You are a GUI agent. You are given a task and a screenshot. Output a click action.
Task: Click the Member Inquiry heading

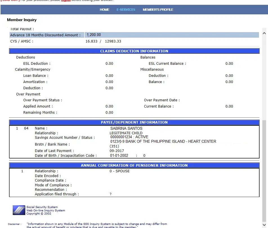22,20
